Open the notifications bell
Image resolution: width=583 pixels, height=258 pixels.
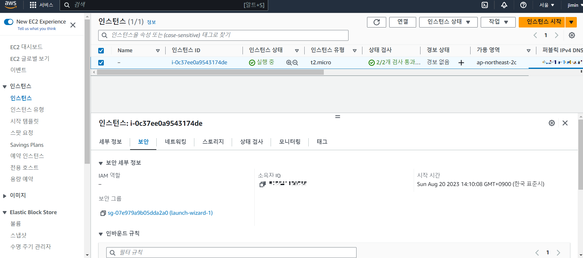pos(504,5)
